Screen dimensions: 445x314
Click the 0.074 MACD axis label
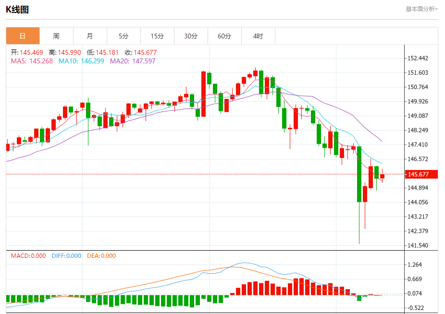(415, 293)
